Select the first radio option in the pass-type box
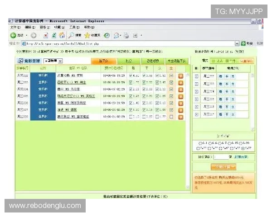 click(200, 143)
